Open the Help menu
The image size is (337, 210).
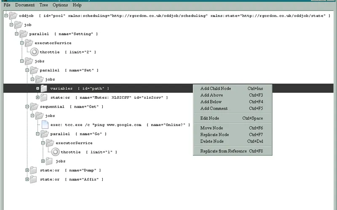[77, 5]
